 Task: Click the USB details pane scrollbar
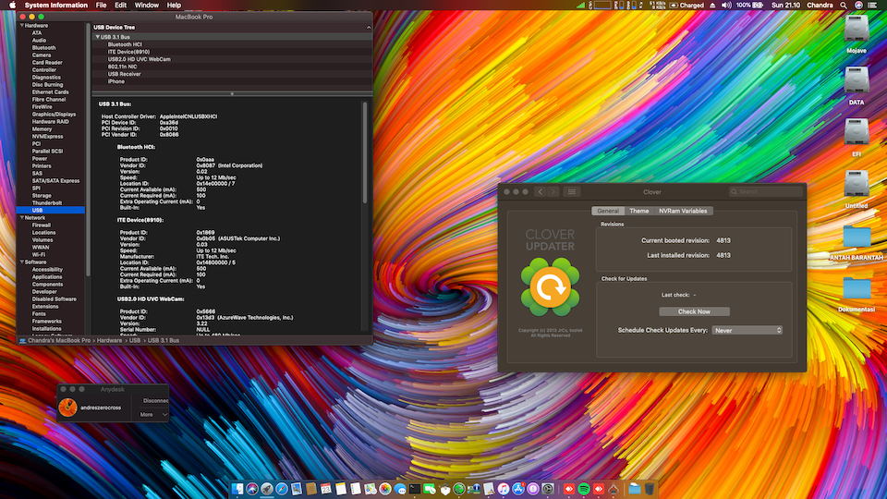pos(365,152)
